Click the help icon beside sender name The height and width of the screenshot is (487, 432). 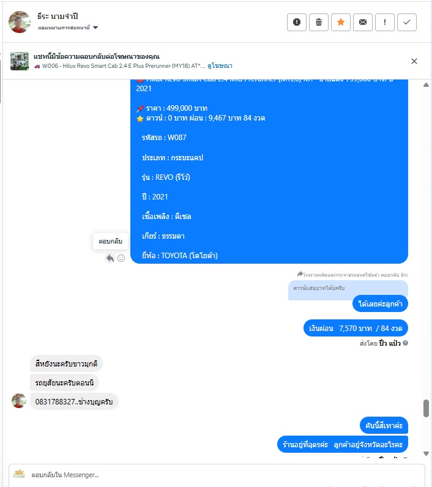[x=405, y=343]
